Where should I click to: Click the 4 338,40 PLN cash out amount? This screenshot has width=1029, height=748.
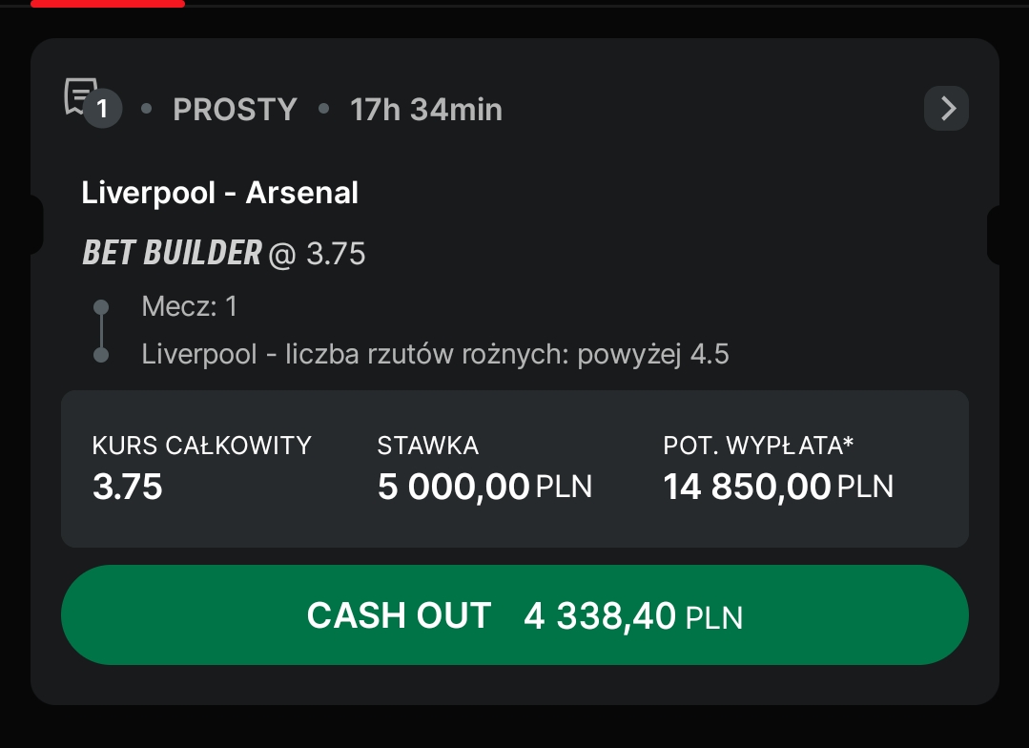point(633,616)
